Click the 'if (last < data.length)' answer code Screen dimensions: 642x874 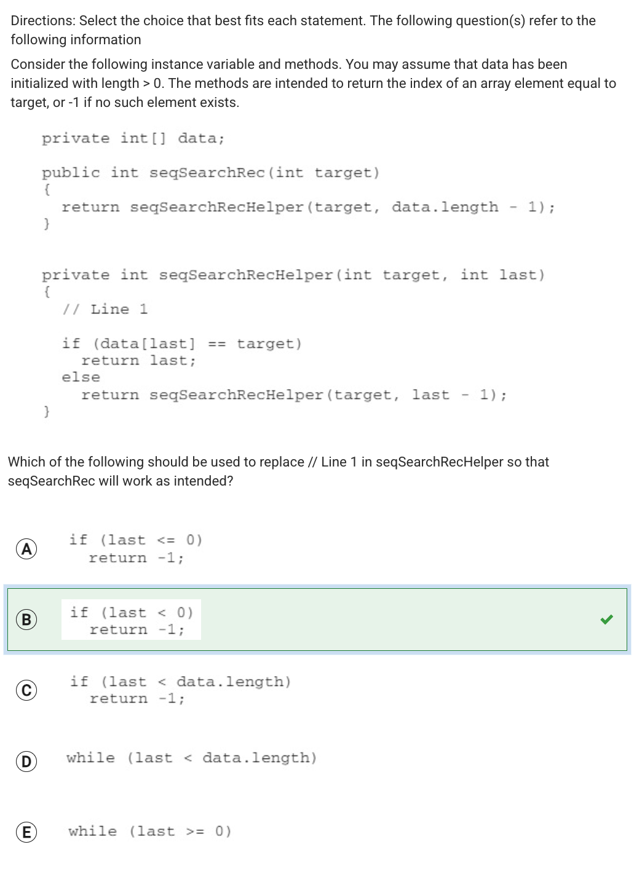[180, 690]
